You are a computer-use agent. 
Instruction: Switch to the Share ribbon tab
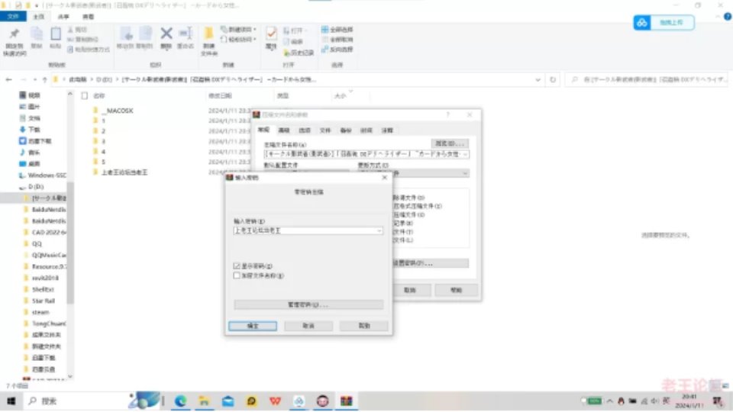[63, 17]
